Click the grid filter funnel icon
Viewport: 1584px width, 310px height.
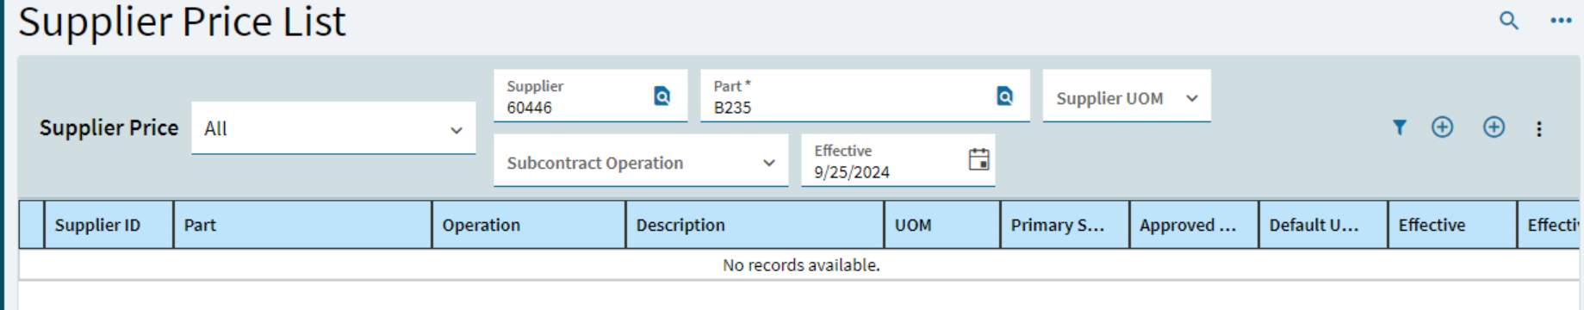(x=1400, y=127)
